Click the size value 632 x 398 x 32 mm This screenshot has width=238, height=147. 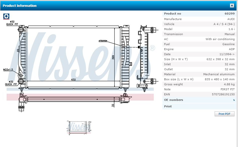coord(220,59)
